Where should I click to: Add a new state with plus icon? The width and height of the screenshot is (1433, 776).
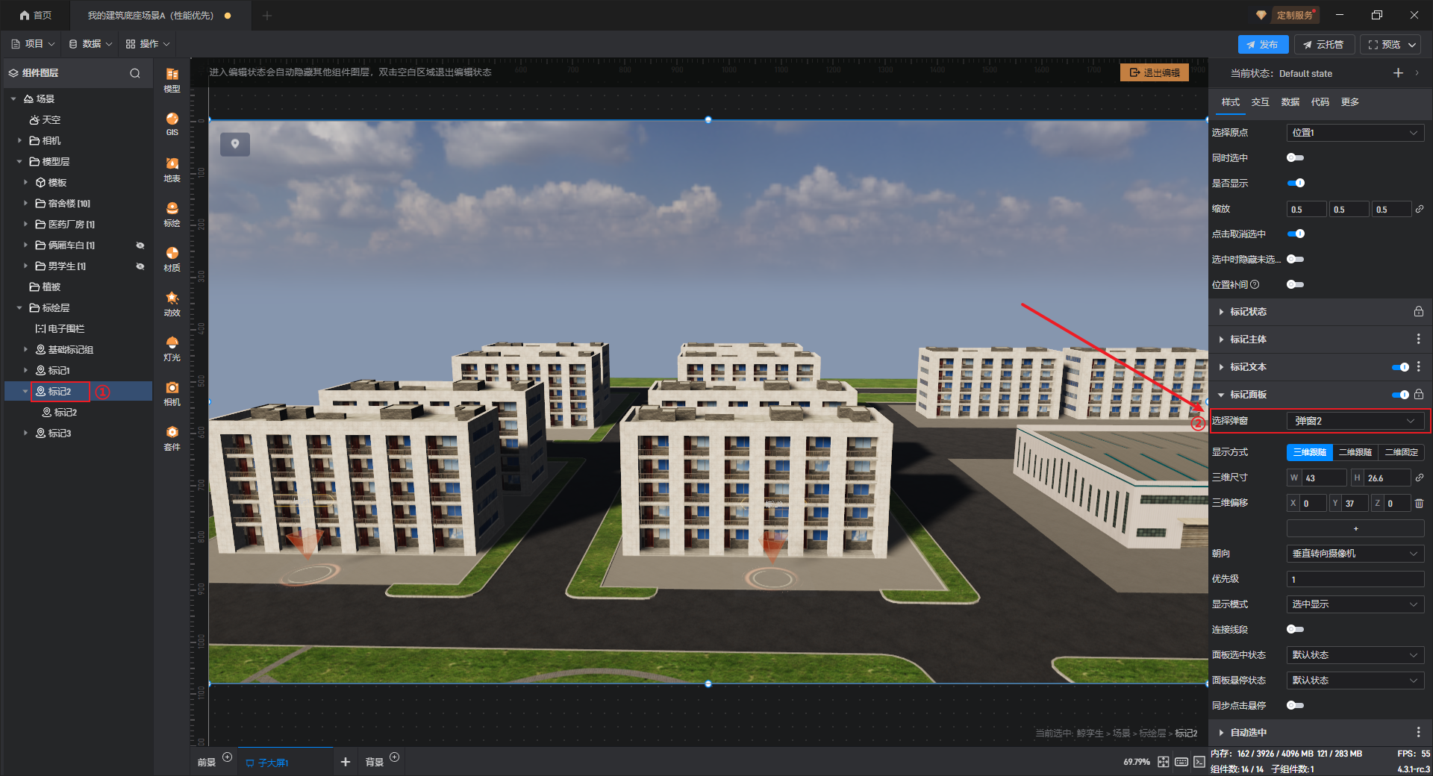coord(1398,73)
